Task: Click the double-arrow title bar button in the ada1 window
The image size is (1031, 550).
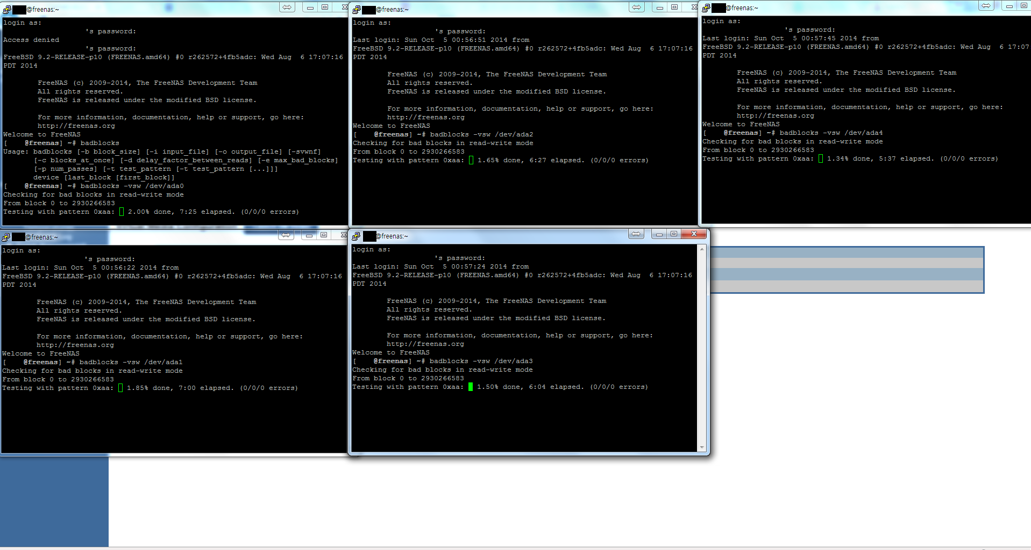Action: [x=286, y=235]
